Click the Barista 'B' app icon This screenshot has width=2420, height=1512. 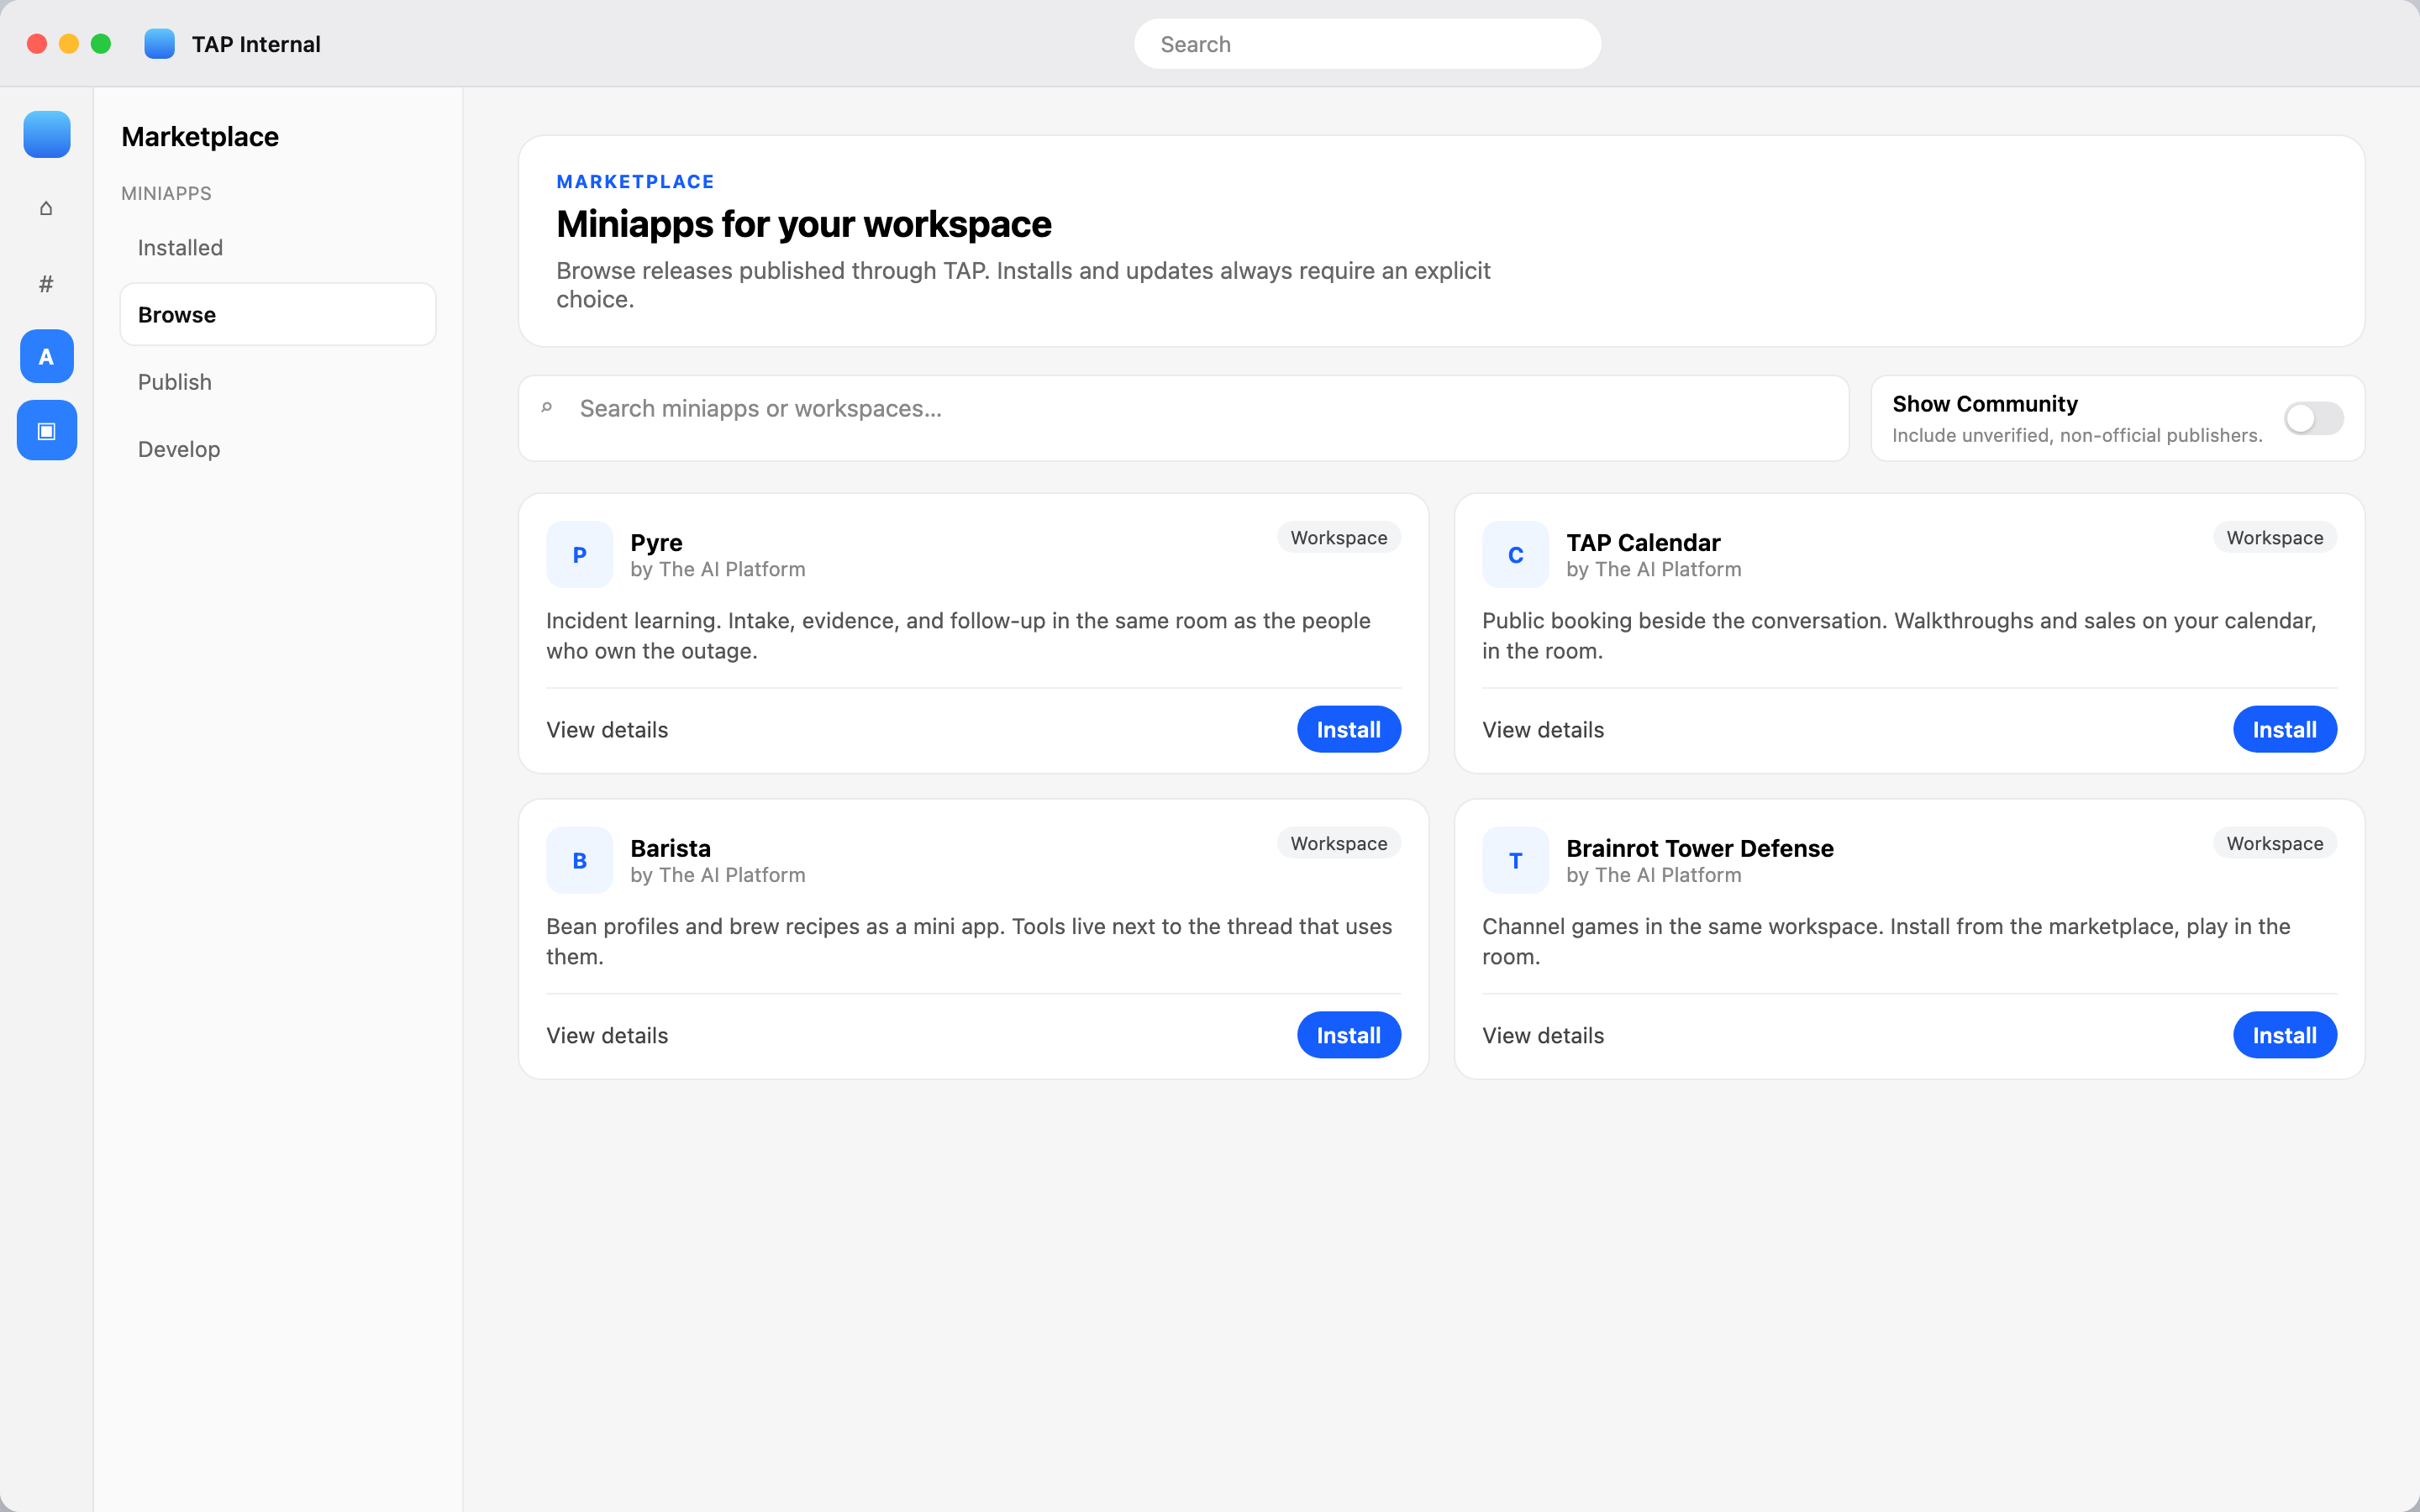(x=579, y=860)
